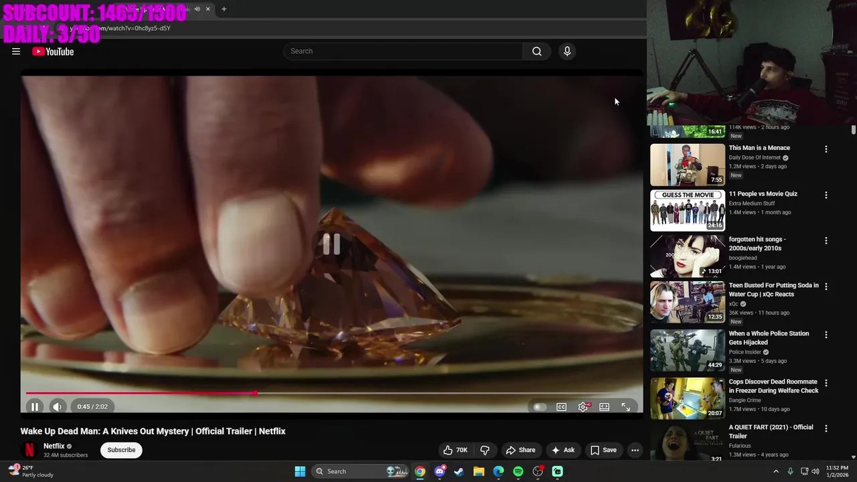
Task: Click the Dangle Crime channel name
Action: pos(745,400)
